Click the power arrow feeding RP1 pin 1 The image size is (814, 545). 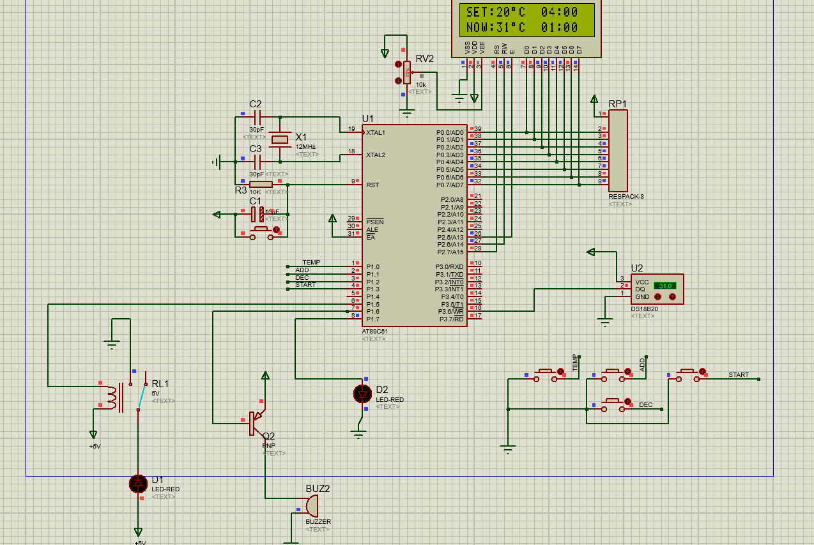point(594,99)
